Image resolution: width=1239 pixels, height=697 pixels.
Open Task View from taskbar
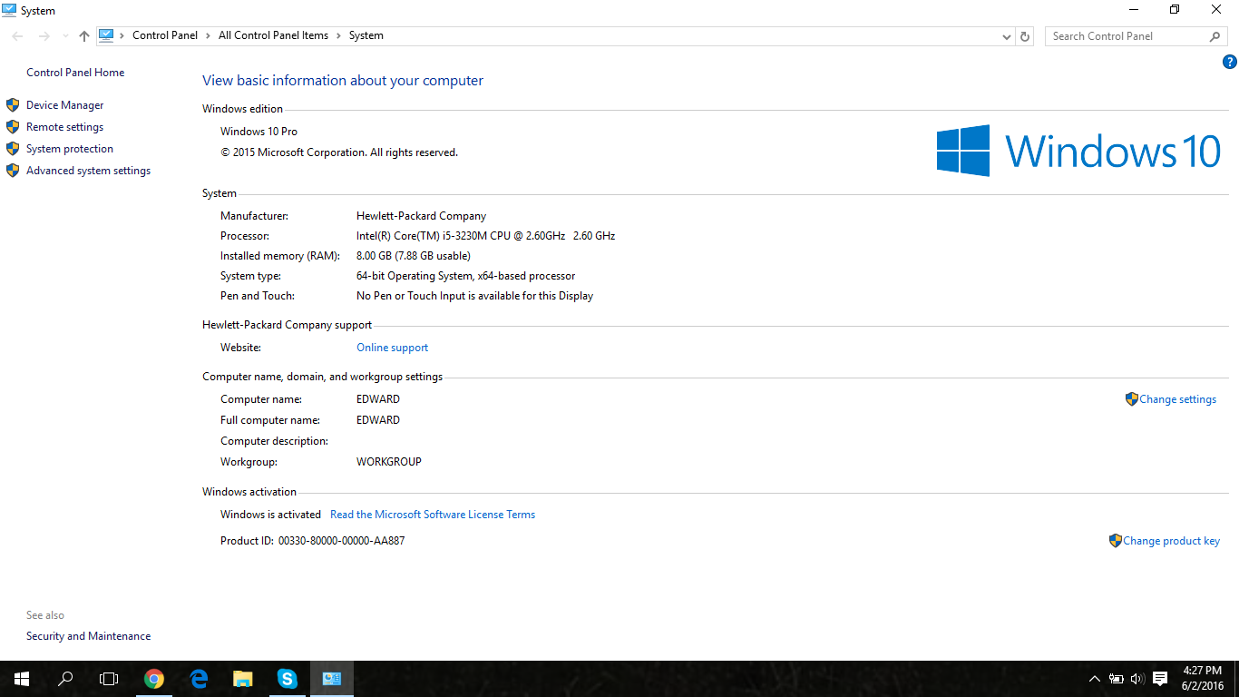click(x=109, y=679)
